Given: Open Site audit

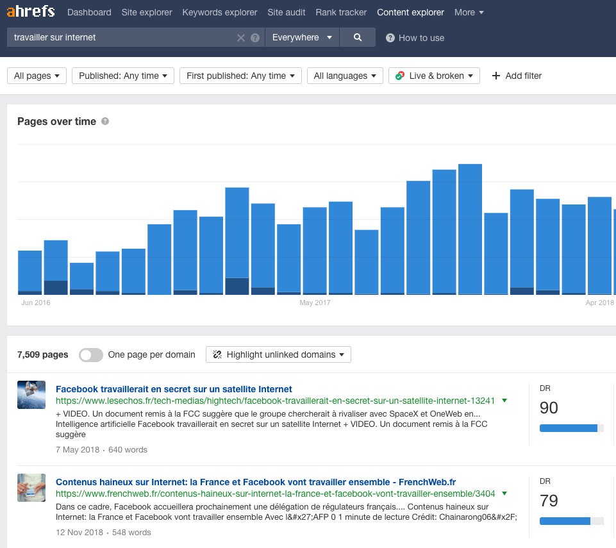Looking at the screenshot, I should point(287,13).
